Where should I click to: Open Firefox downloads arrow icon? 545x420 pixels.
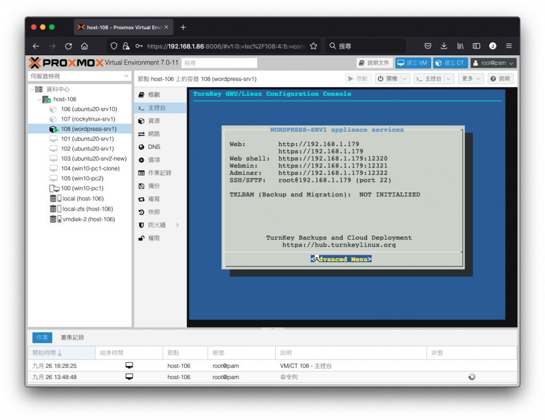[444, 46]
